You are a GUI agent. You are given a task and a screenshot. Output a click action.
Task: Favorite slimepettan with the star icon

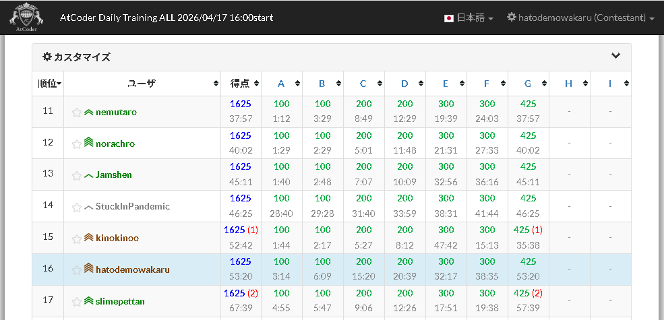[77, 301]
